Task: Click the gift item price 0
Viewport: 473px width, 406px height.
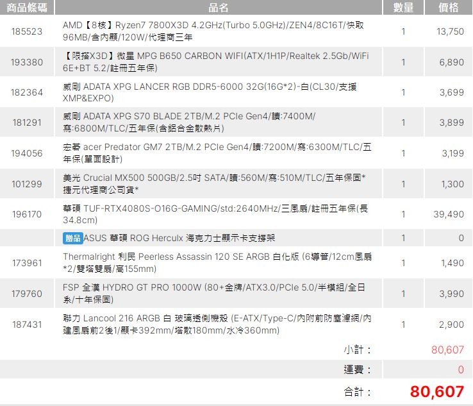Action: (461, 238)
